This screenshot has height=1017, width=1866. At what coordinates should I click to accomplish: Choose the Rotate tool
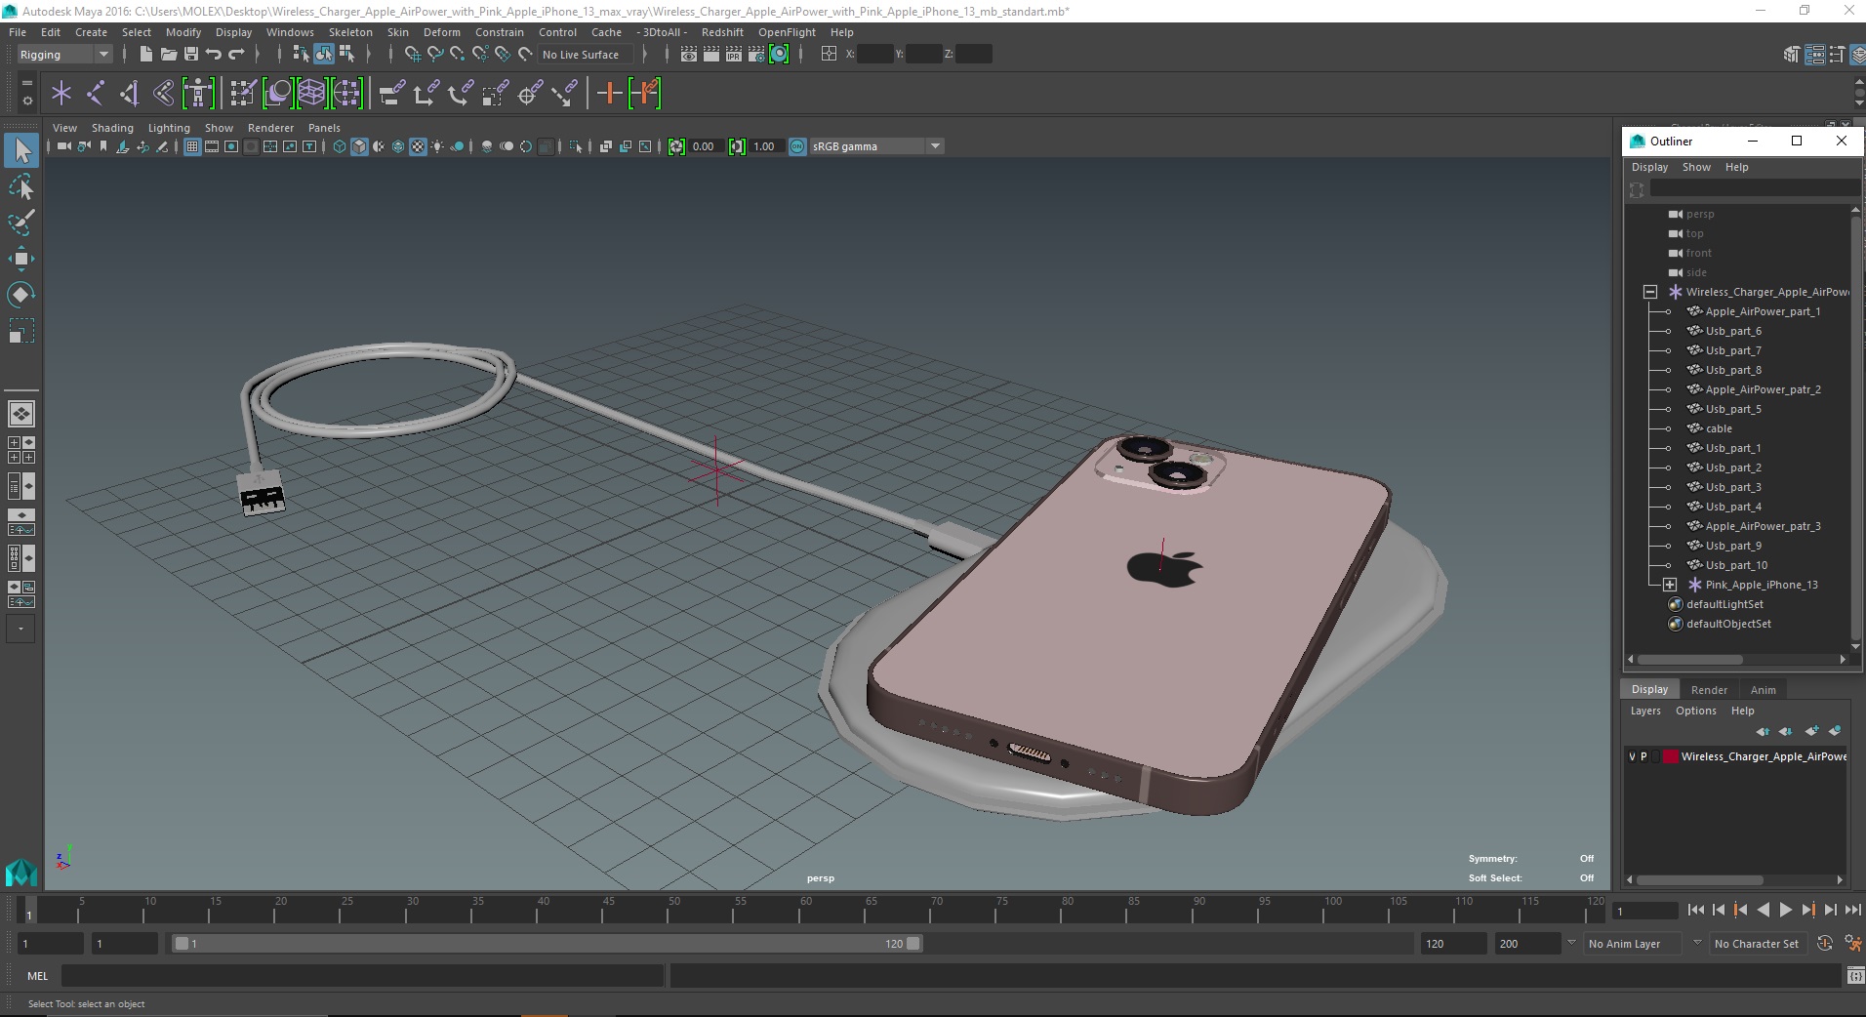pos(21,294)
